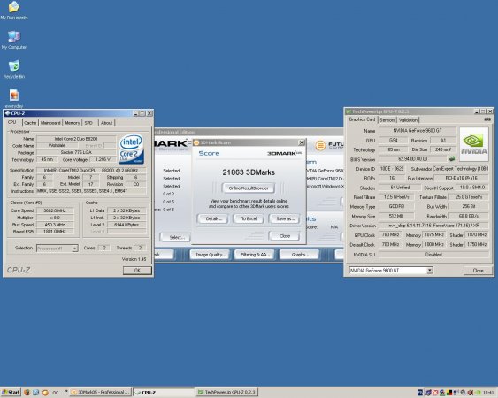Click Select button in 3DMark window
Image resolution: width=498 pixels, height=398 pixels.
[176, 237]
